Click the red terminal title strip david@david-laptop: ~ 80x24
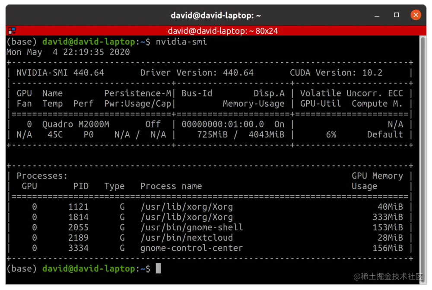This screenshot has height=290, width=432. pyautogui.click(x=216, y=31)
